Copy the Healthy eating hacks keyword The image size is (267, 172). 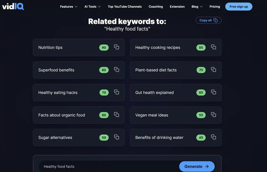point(117,92)
